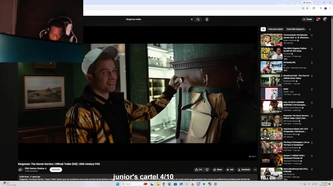Open options menu for Boondocks video

point(312,35)
